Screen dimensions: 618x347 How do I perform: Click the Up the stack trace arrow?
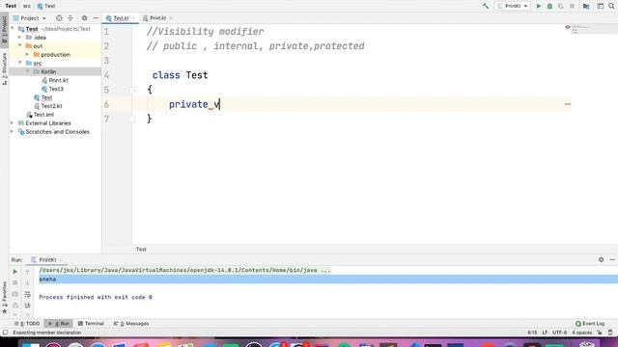coord(27,272)
